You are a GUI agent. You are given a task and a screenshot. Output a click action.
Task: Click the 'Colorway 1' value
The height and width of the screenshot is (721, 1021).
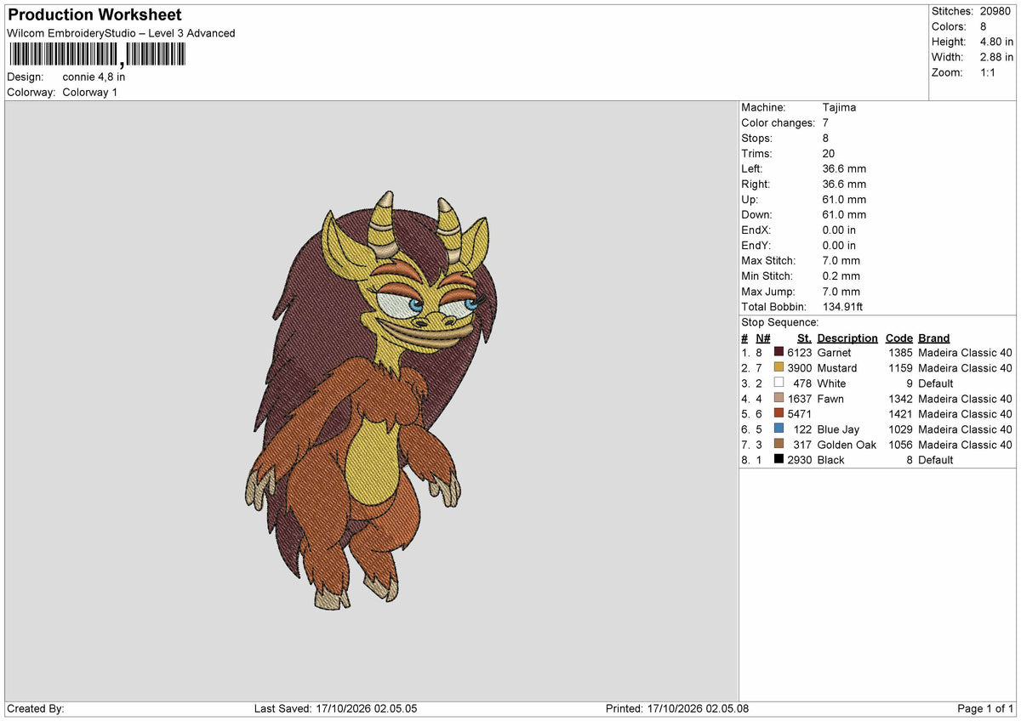tap(90, 92)
